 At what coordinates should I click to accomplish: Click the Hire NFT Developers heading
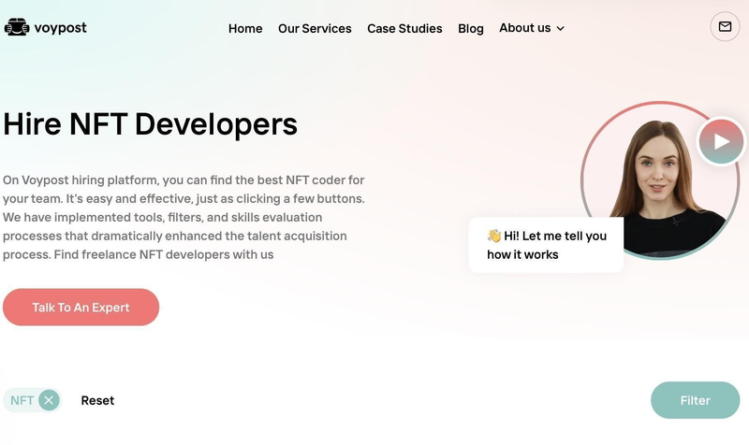pyautogui.click(x=150, y=124)
